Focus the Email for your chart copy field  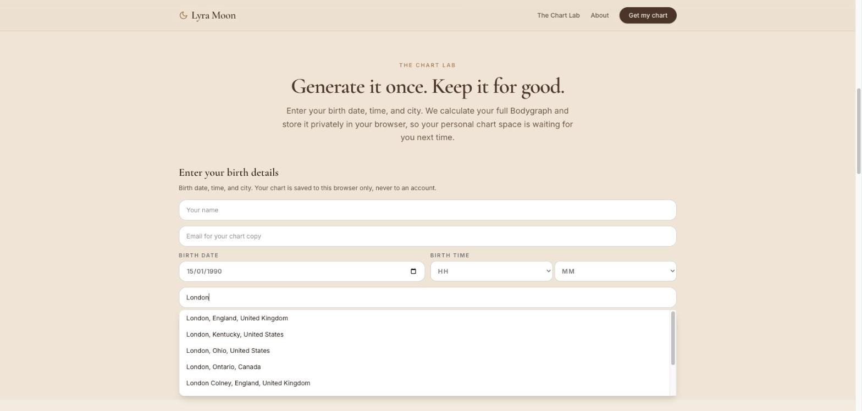coord(427,236)
